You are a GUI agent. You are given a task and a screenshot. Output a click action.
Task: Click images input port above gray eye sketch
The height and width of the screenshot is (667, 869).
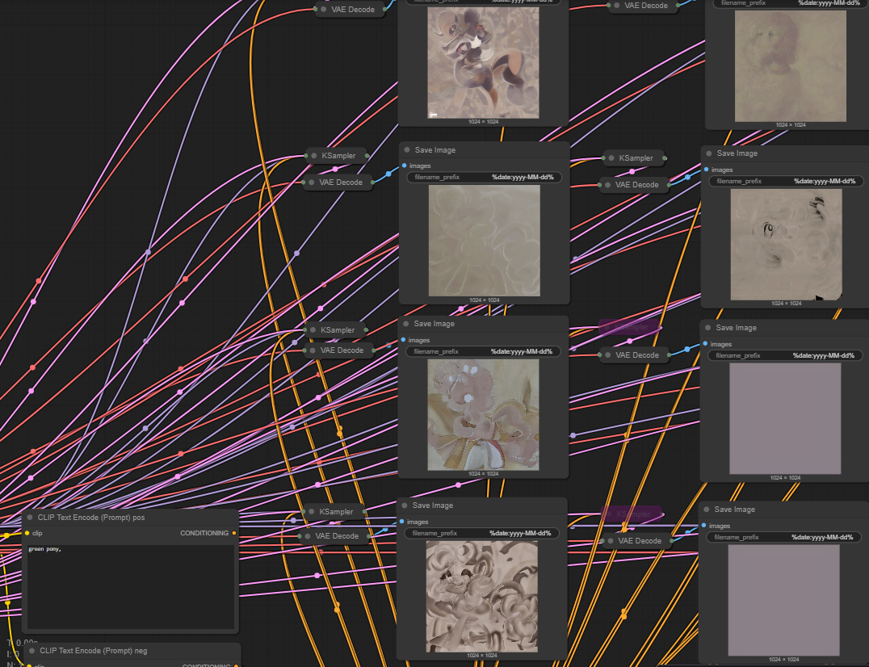[706, 170]
